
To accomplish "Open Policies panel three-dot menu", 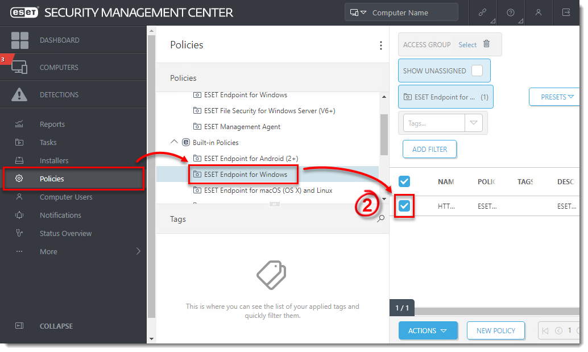I will point(381,45).
